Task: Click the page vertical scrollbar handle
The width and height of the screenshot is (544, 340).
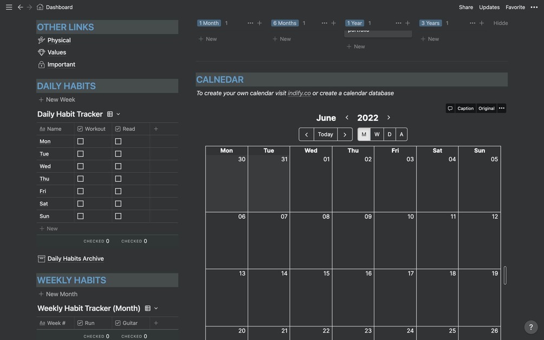Action: 505,276
